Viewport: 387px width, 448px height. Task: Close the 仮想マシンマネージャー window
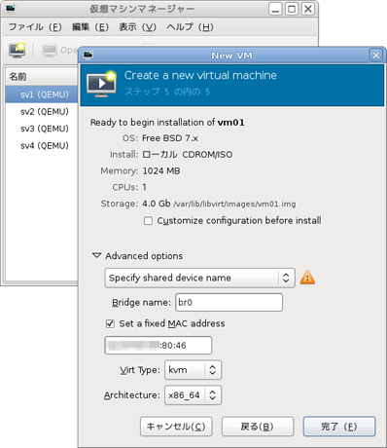click(308, 9)
